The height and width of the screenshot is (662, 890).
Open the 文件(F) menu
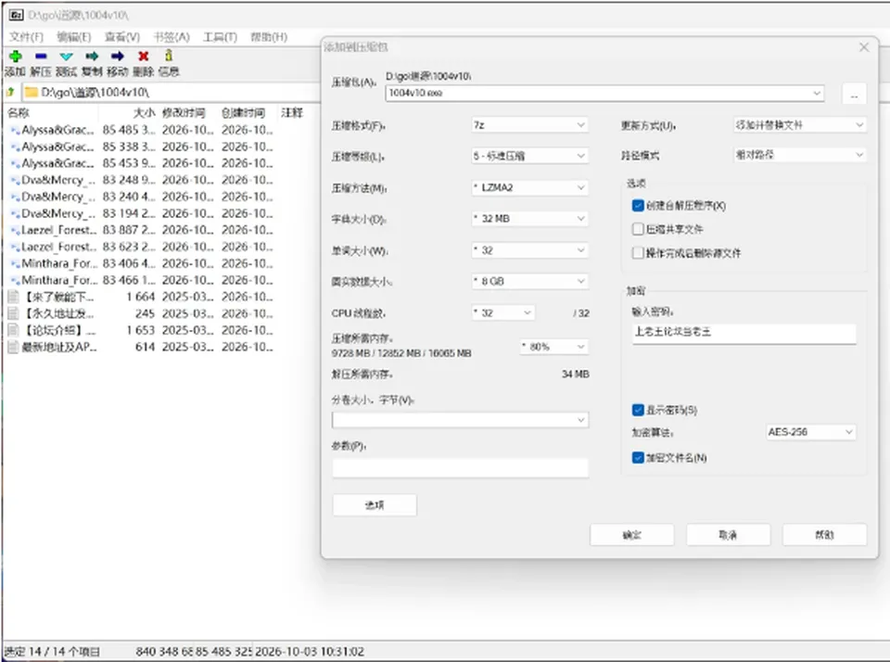[x=26, y=37]
